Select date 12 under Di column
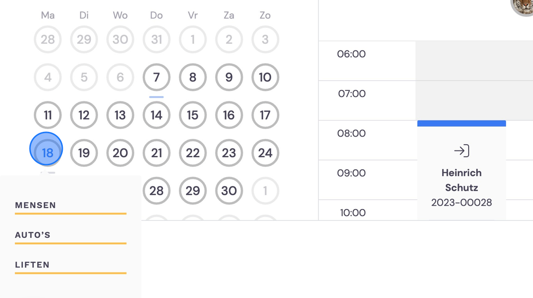This screenshot has width=533, height=298. (x=84, y=115)
